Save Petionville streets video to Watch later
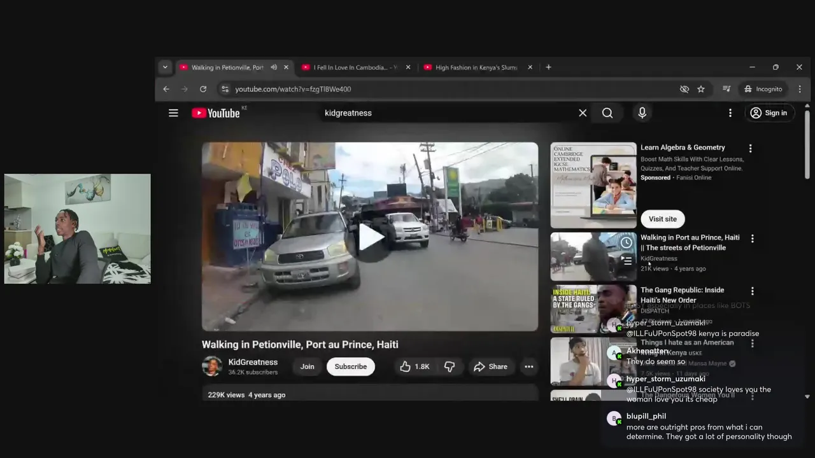 [627, 242]
